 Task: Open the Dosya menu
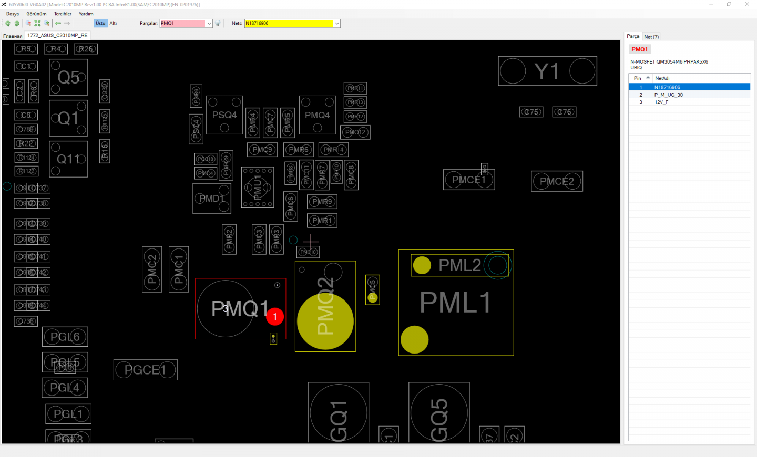(x=13, y=14)
